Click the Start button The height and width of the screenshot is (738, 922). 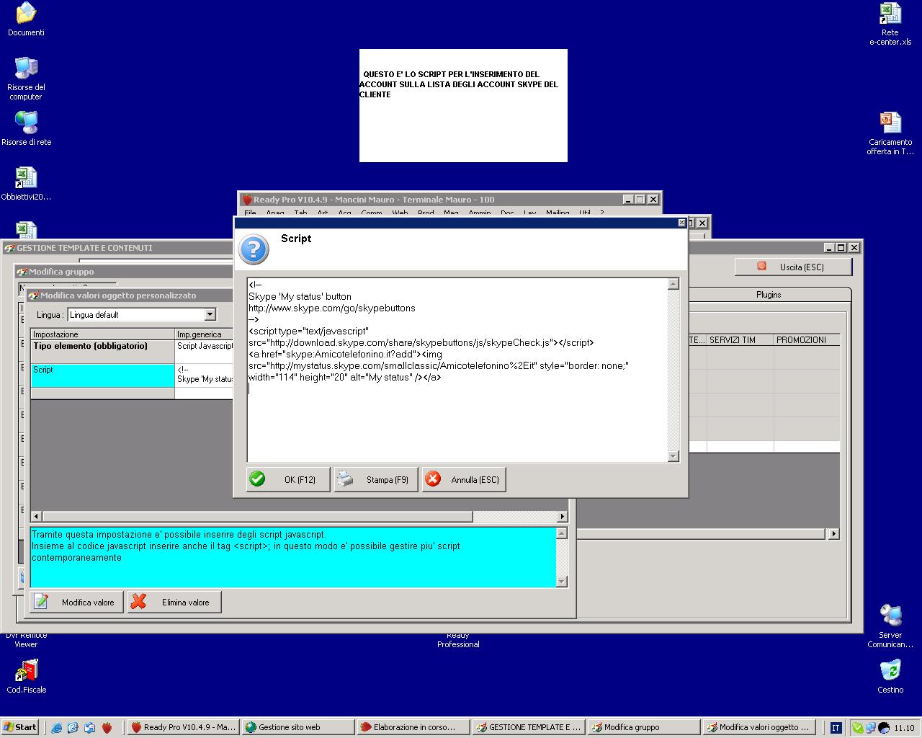tap(19, 727)
